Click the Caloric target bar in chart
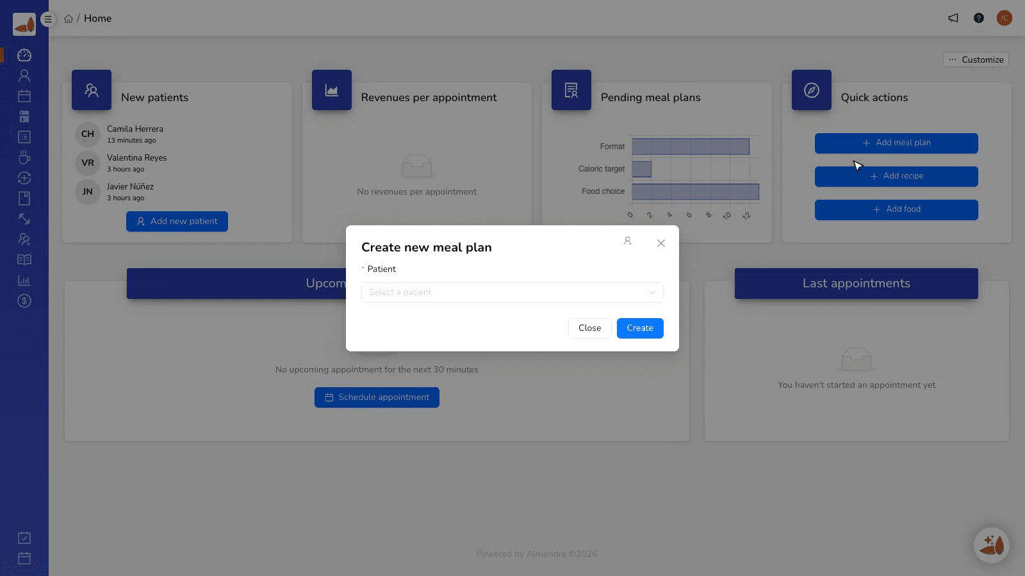This screenshot has width=1025, height=576. click(x=642, y=169)
